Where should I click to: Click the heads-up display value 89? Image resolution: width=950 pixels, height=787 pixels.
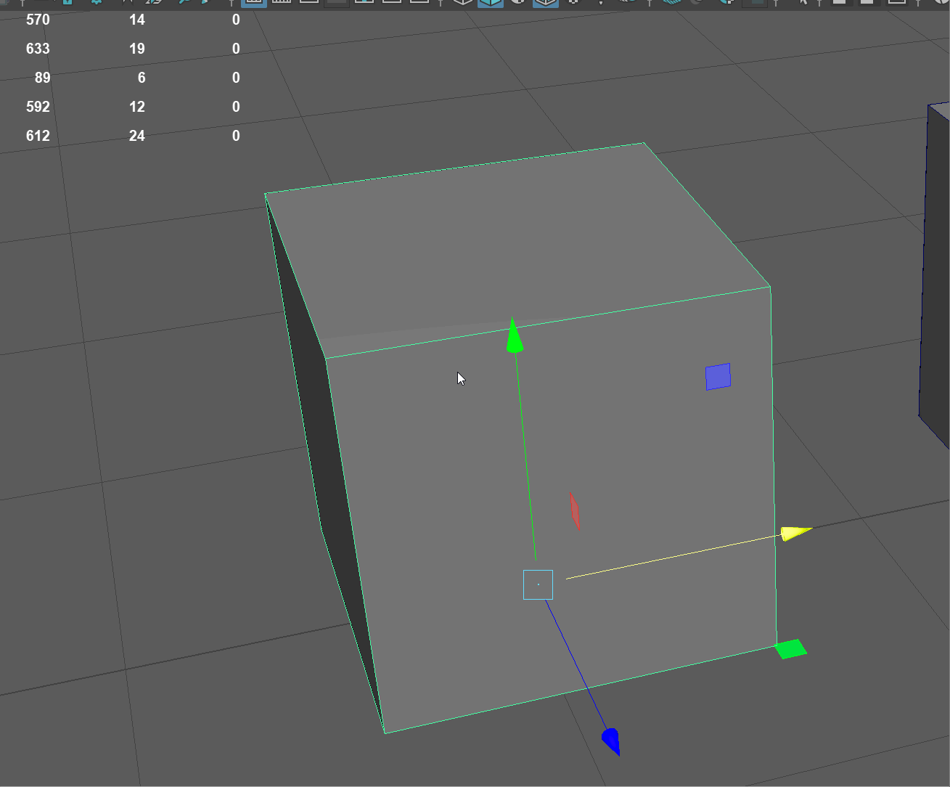42,78
